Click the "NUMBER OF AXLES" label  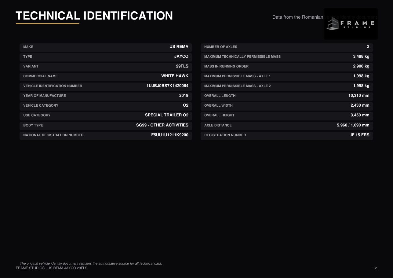coord(221,47)
